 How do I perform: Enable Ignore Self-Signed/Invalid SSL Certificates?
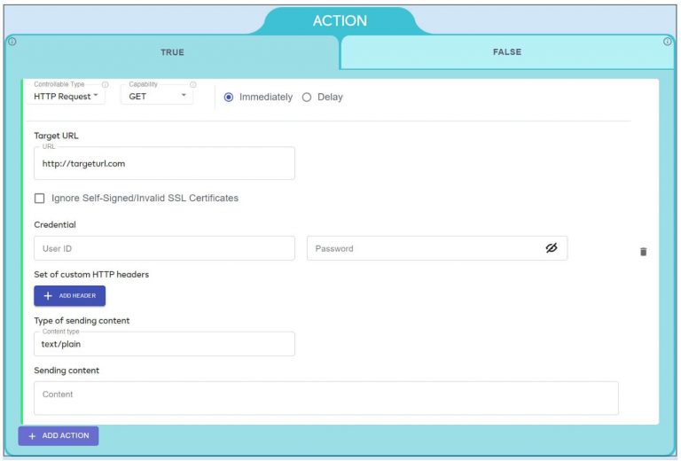click(x=39, y=199)
